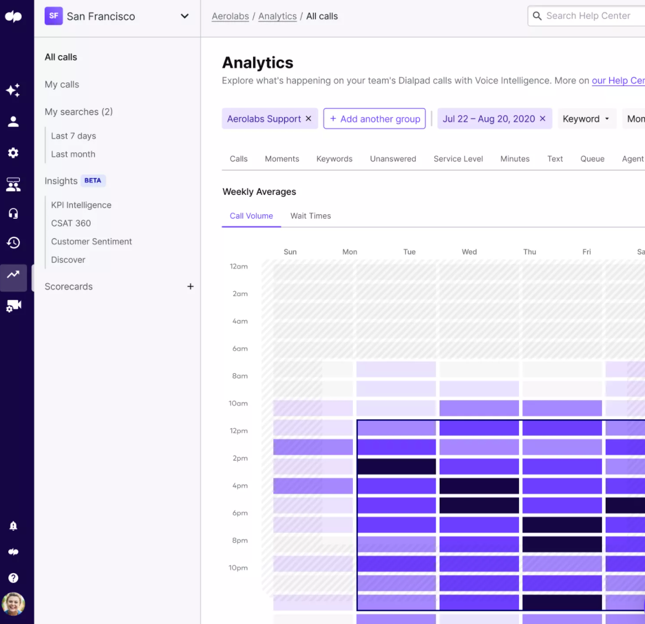Viewport: 645px width, 624px height.
Task: Open the contacts person icon
Action: (13, 121)
